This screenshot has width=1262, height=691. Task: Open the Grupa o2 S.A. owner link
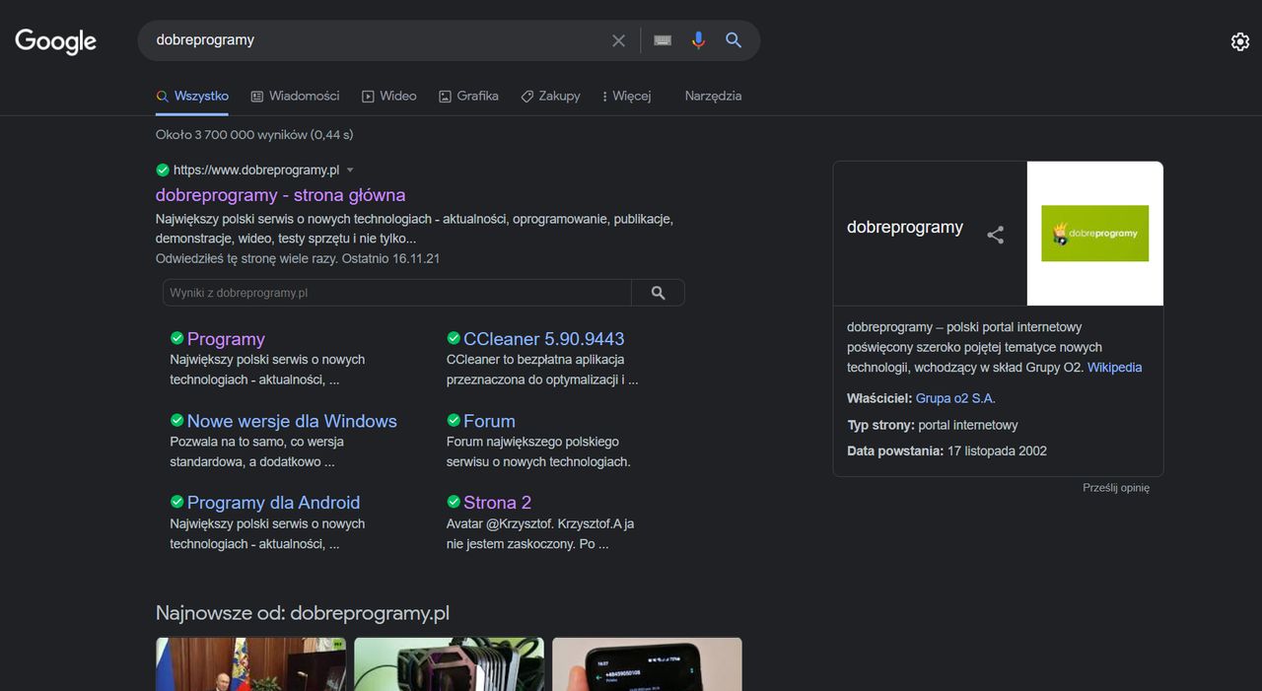click(x=955, y=398)
